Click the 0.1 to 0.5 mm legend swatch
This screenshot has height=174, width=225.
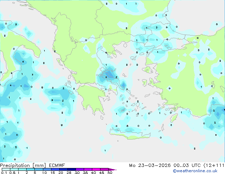pyautogui.click(x=6, y=169)
